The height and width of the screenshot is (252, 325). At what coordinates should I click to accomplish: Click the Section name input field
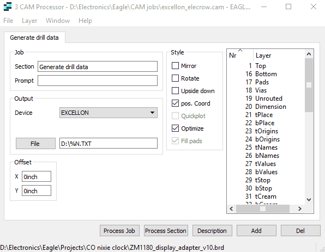(x=98, y=66)
